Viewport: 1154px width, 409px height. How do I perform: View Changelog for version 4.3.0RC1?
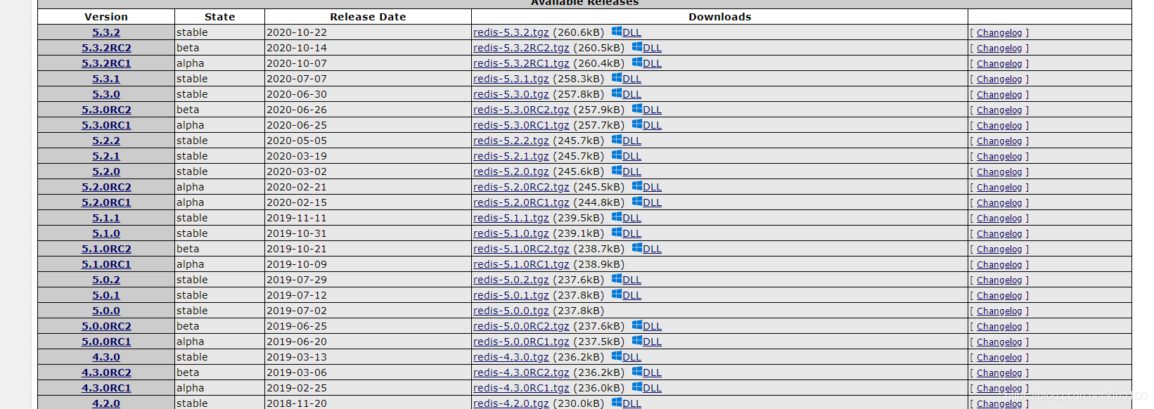[x=999, y=389]
